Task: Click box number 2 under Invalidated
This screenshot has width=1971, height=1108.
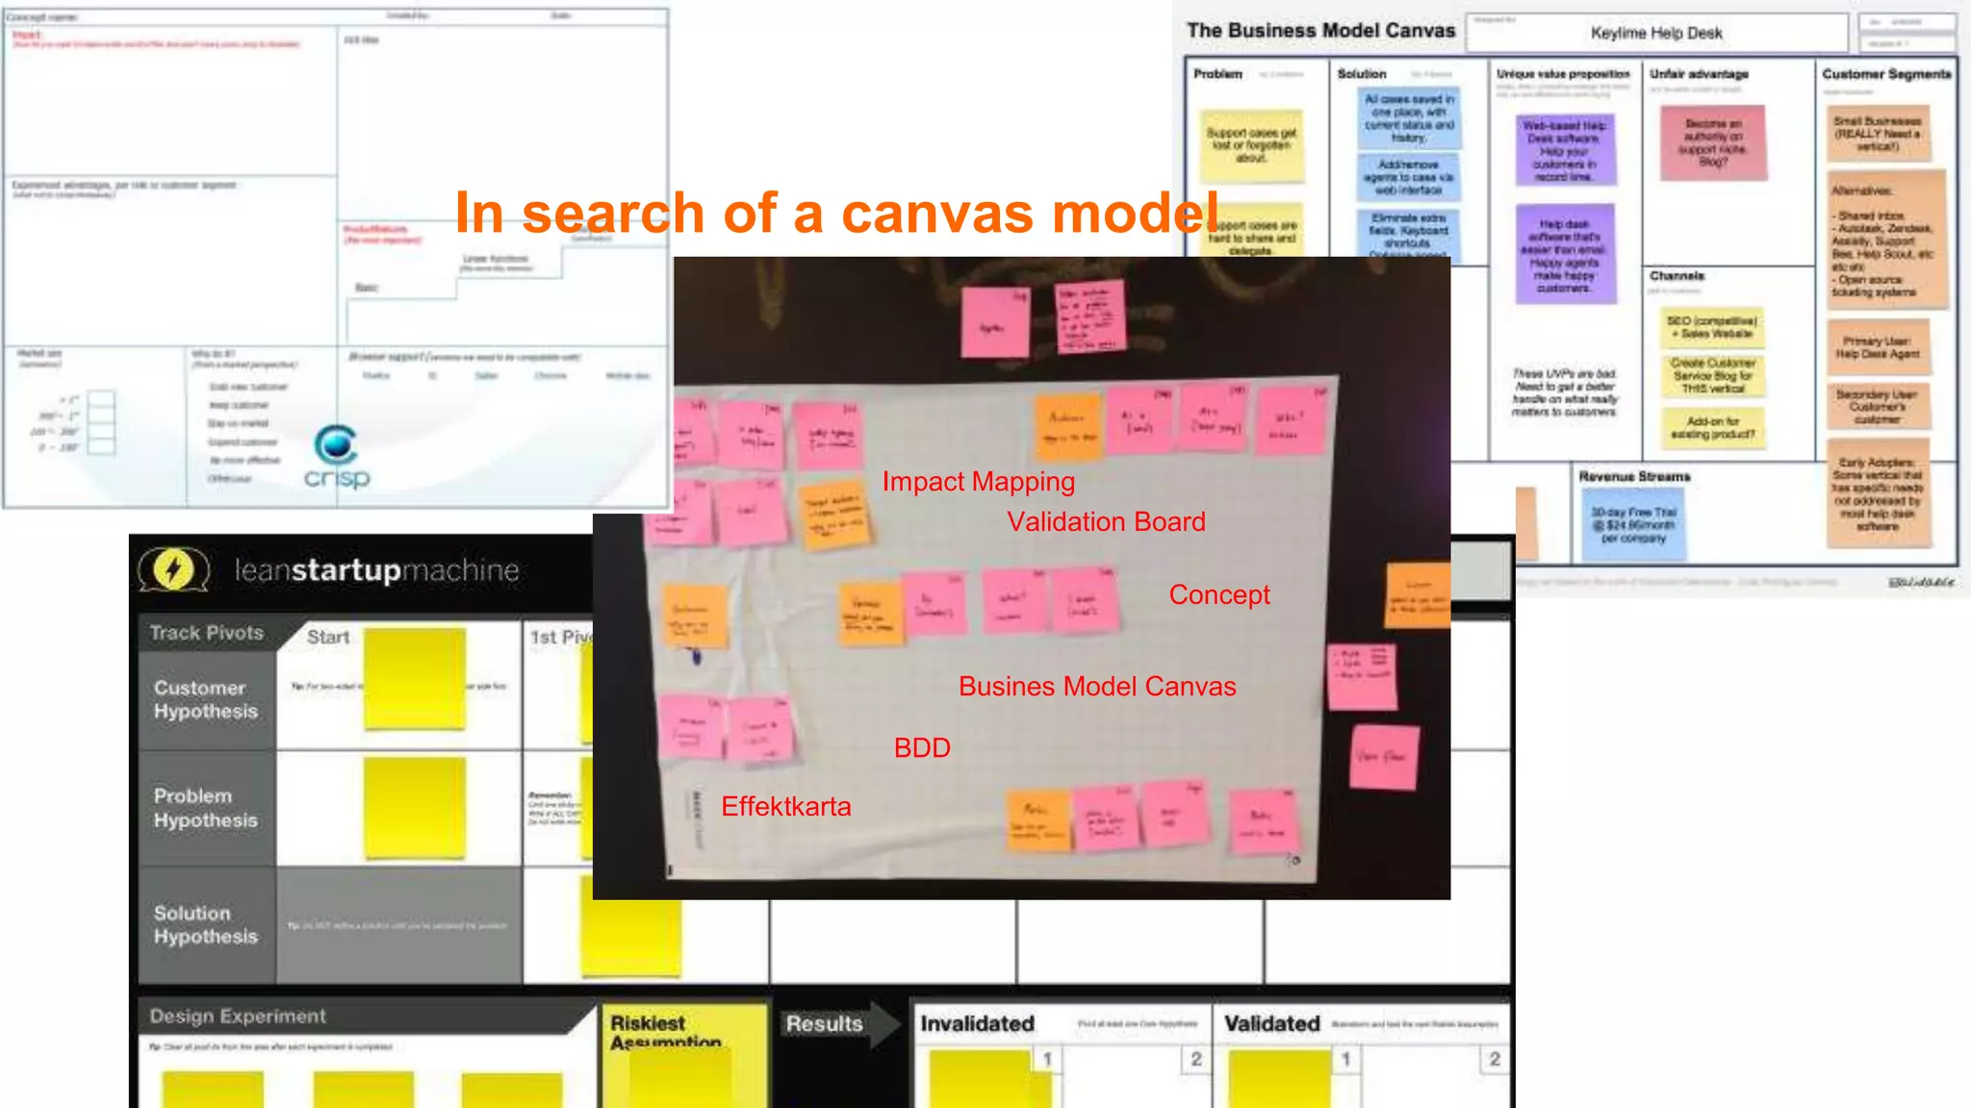Action: tap(1195, 1059)
